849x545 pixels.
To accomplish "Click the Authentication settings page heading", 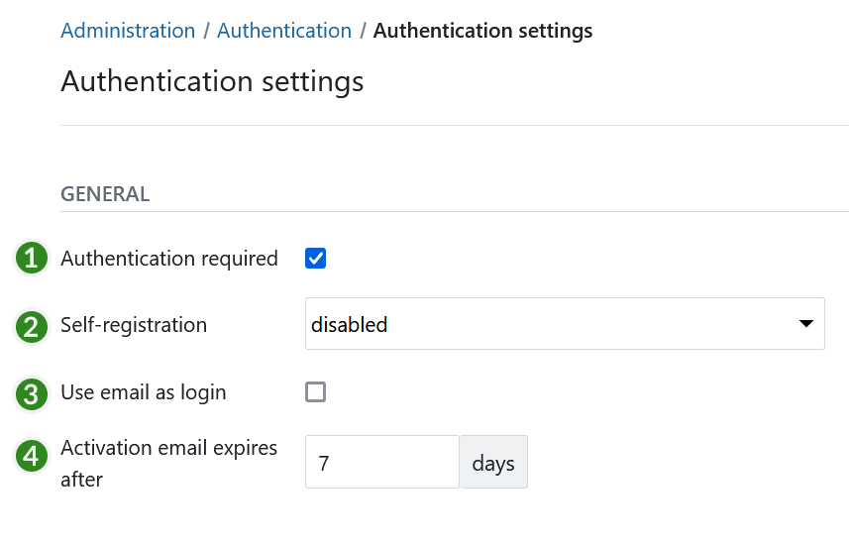I will [212, 81].
